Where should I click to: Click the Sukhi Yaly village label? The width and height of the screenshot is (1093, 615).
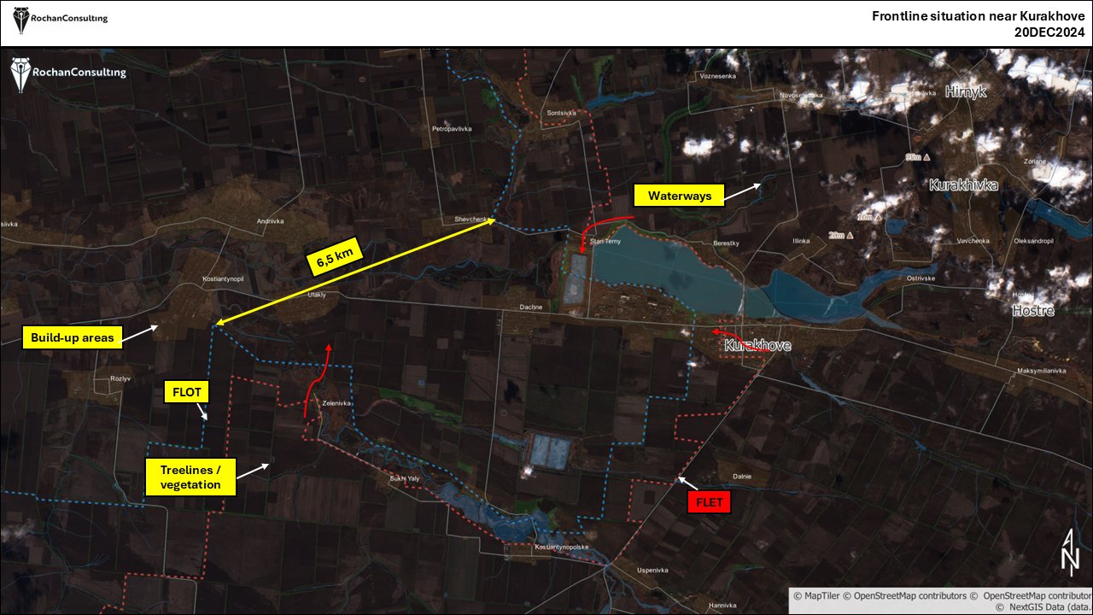pyautogui.click(x=405, y=478)
